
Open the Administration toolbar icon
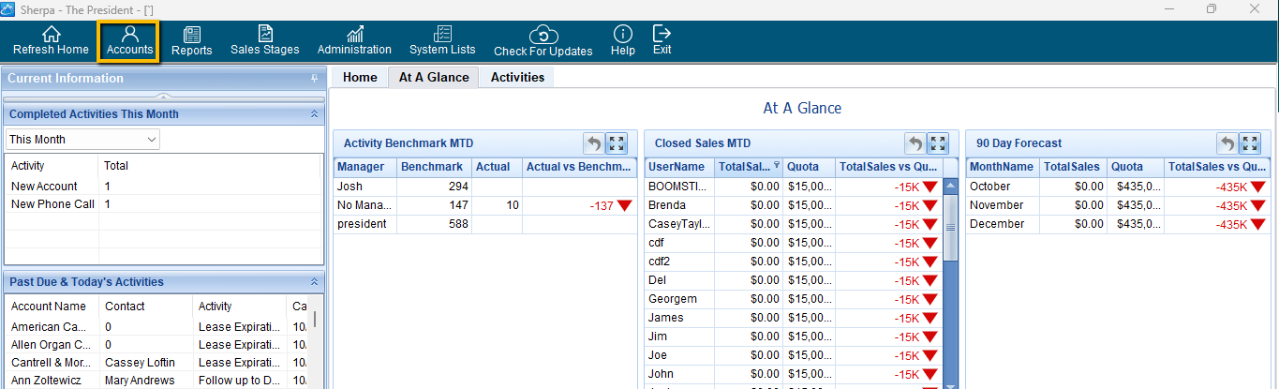(x=354, y=40)
